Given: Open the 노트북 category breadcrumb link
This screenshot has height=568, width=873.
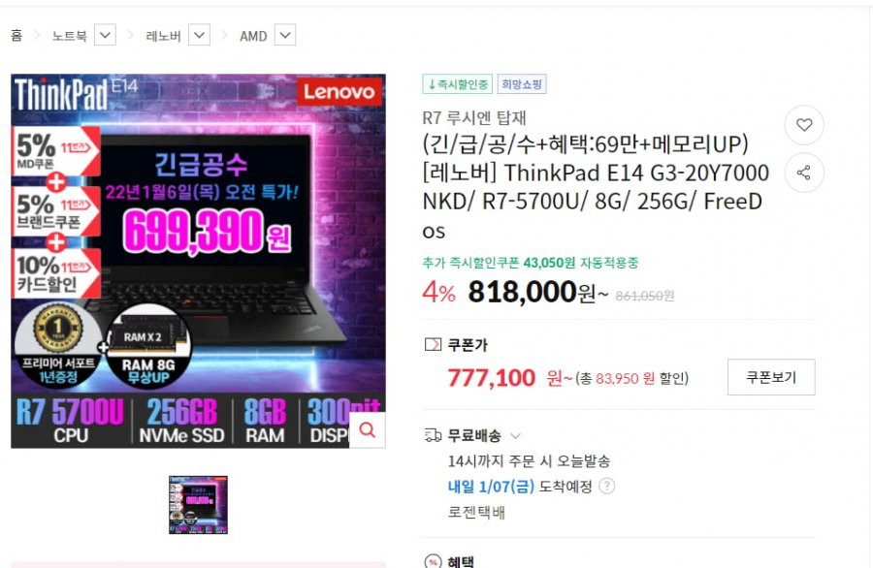Looking at the screenshot, I should [70, 36].
